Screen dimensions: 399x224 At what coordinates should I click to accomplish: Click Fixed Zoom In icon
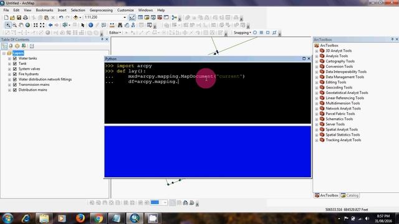pyautogui.click(x=36, y=25)
